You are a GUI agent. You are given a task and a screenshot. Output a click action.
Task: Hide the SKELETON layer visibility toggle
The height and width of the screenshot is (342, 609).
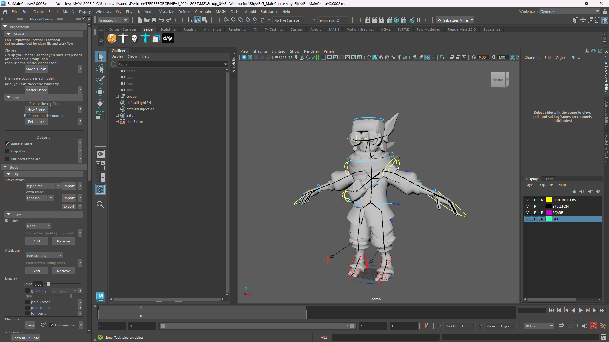point(527,206)
